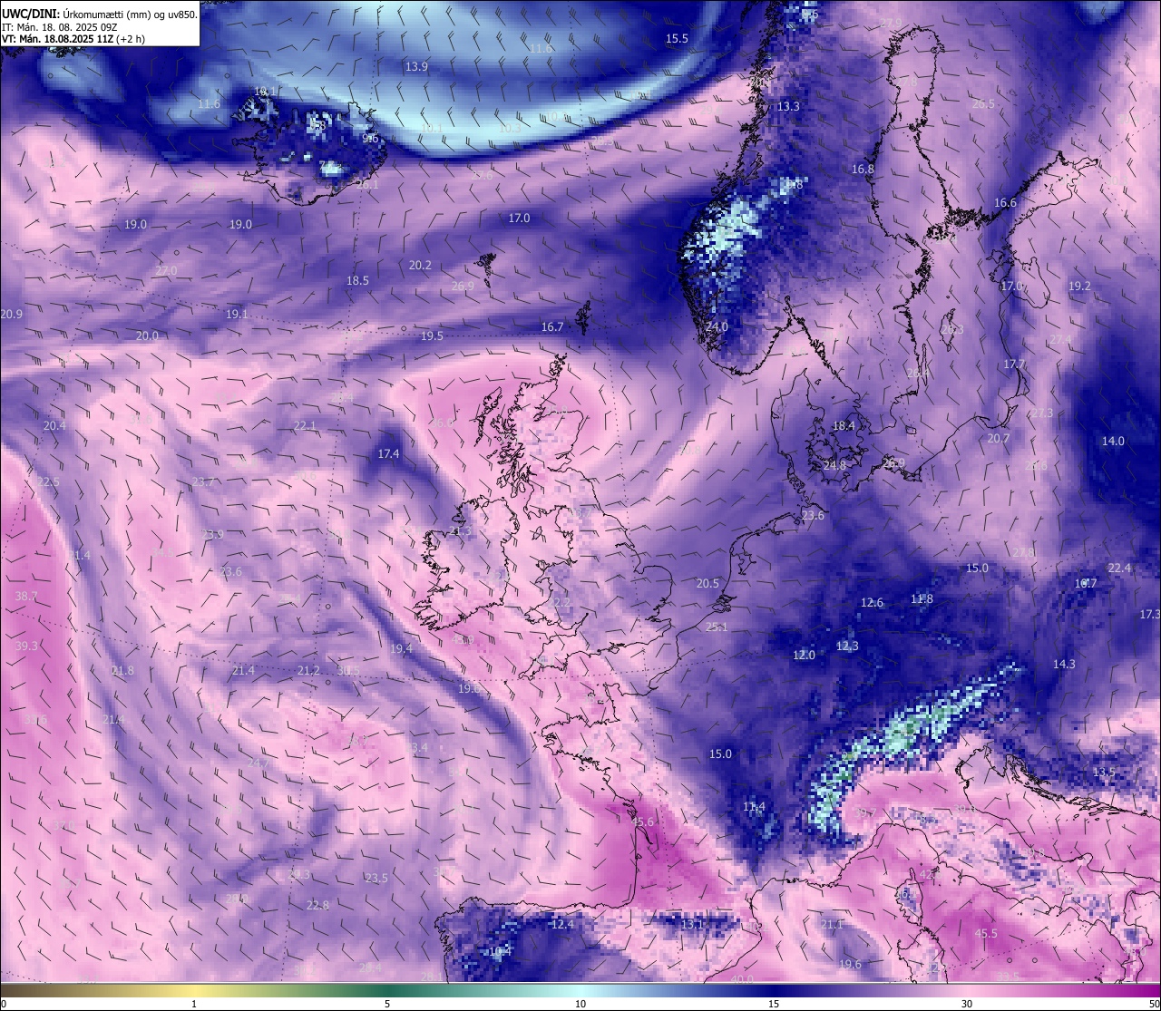1161x1011 pixels.
Task: Click the 12.6 value label
Action: (x=872, y=603)
